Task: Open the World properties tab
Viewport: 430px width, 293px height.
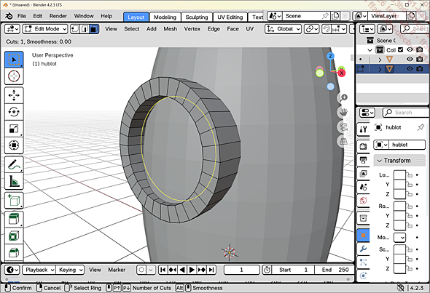Action: [x=363, y=201]
